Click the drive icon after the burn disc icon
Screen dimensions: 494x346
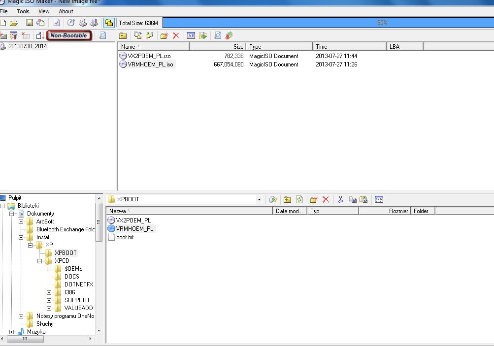[83, 23]
